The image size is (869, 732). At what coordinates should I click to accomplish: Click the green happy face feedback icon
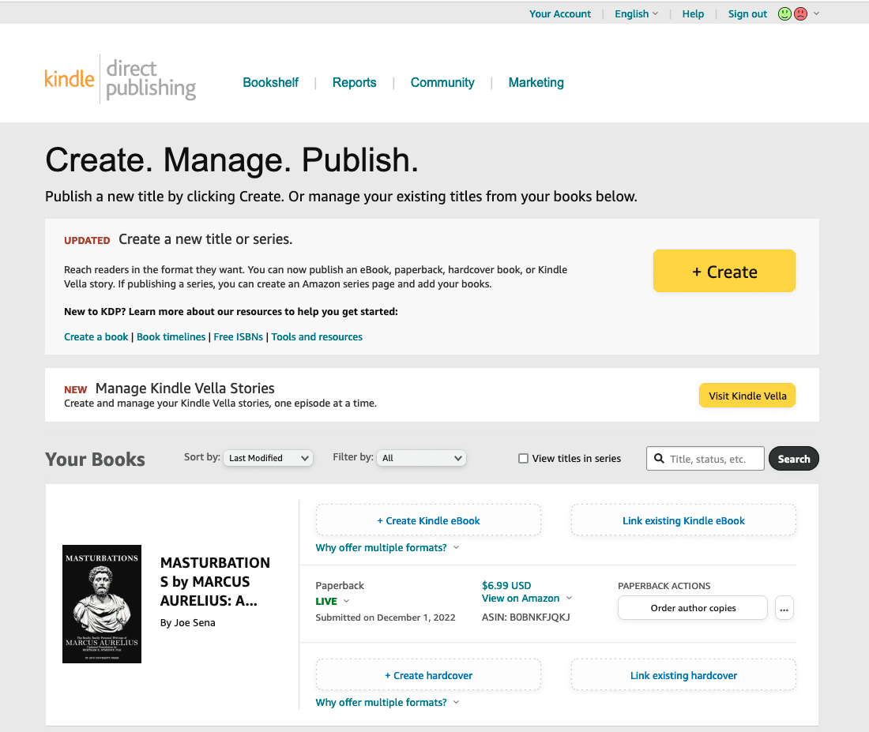[x=784, y=14]
